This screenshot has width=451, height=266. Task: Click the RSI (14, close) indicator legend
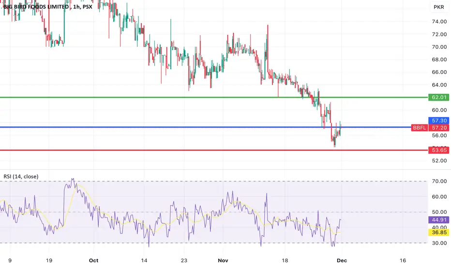click(x=21, y=176)
